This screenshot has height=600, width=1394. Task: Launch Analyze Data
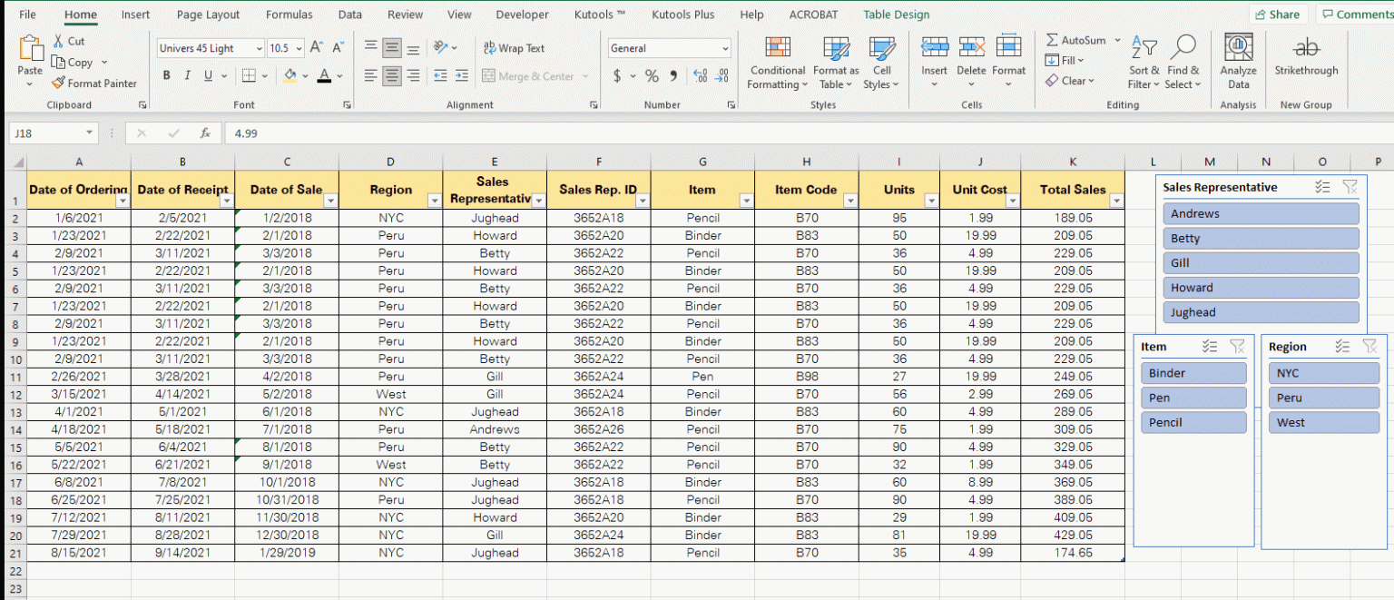[x=1238, y=62]
